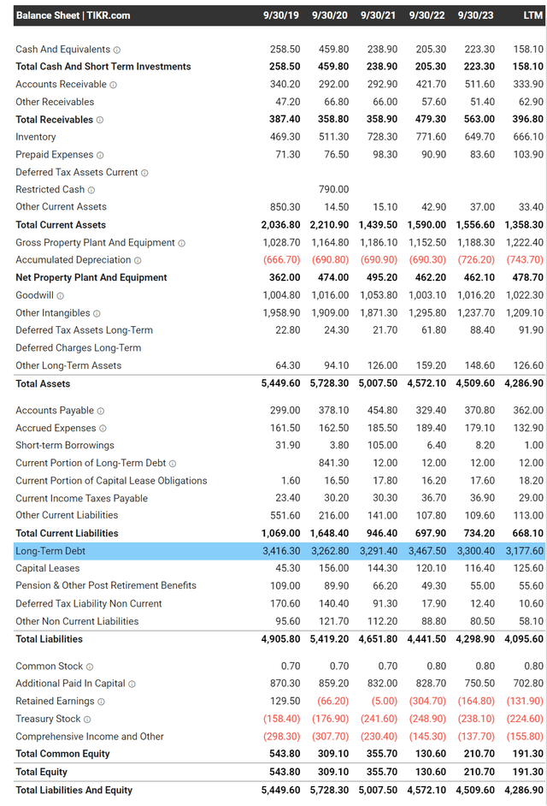Click Total Current Assets 9/30/20 value 2,210.90
The image size is (547, 806).
329,225
